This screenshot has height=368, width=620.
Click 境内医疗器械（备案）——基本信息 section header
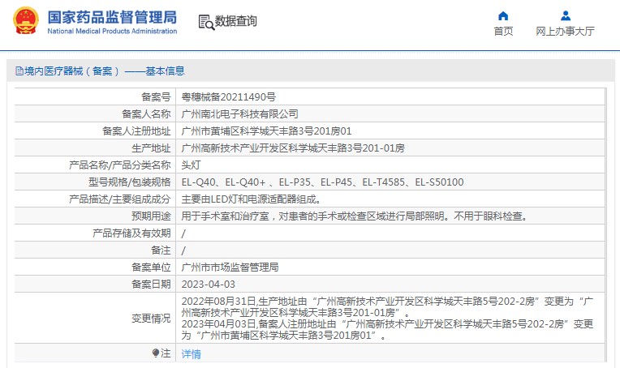(105, 71)
